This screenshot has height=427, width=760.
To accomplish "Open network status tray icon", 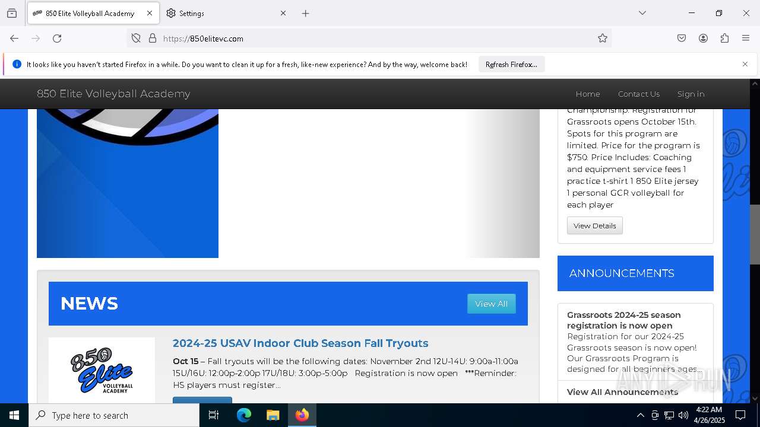I will [x=669, y=415].
